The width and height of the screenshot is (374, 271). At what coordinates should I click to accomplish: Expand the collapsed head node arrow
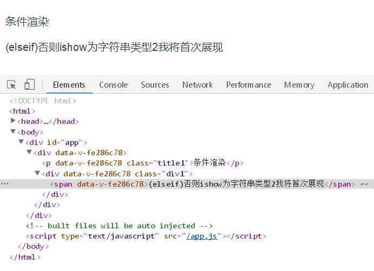(x=13, y=121)
